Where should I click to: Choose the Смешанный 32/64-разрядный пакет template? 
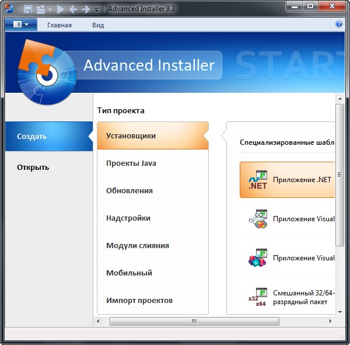[288, 297]
